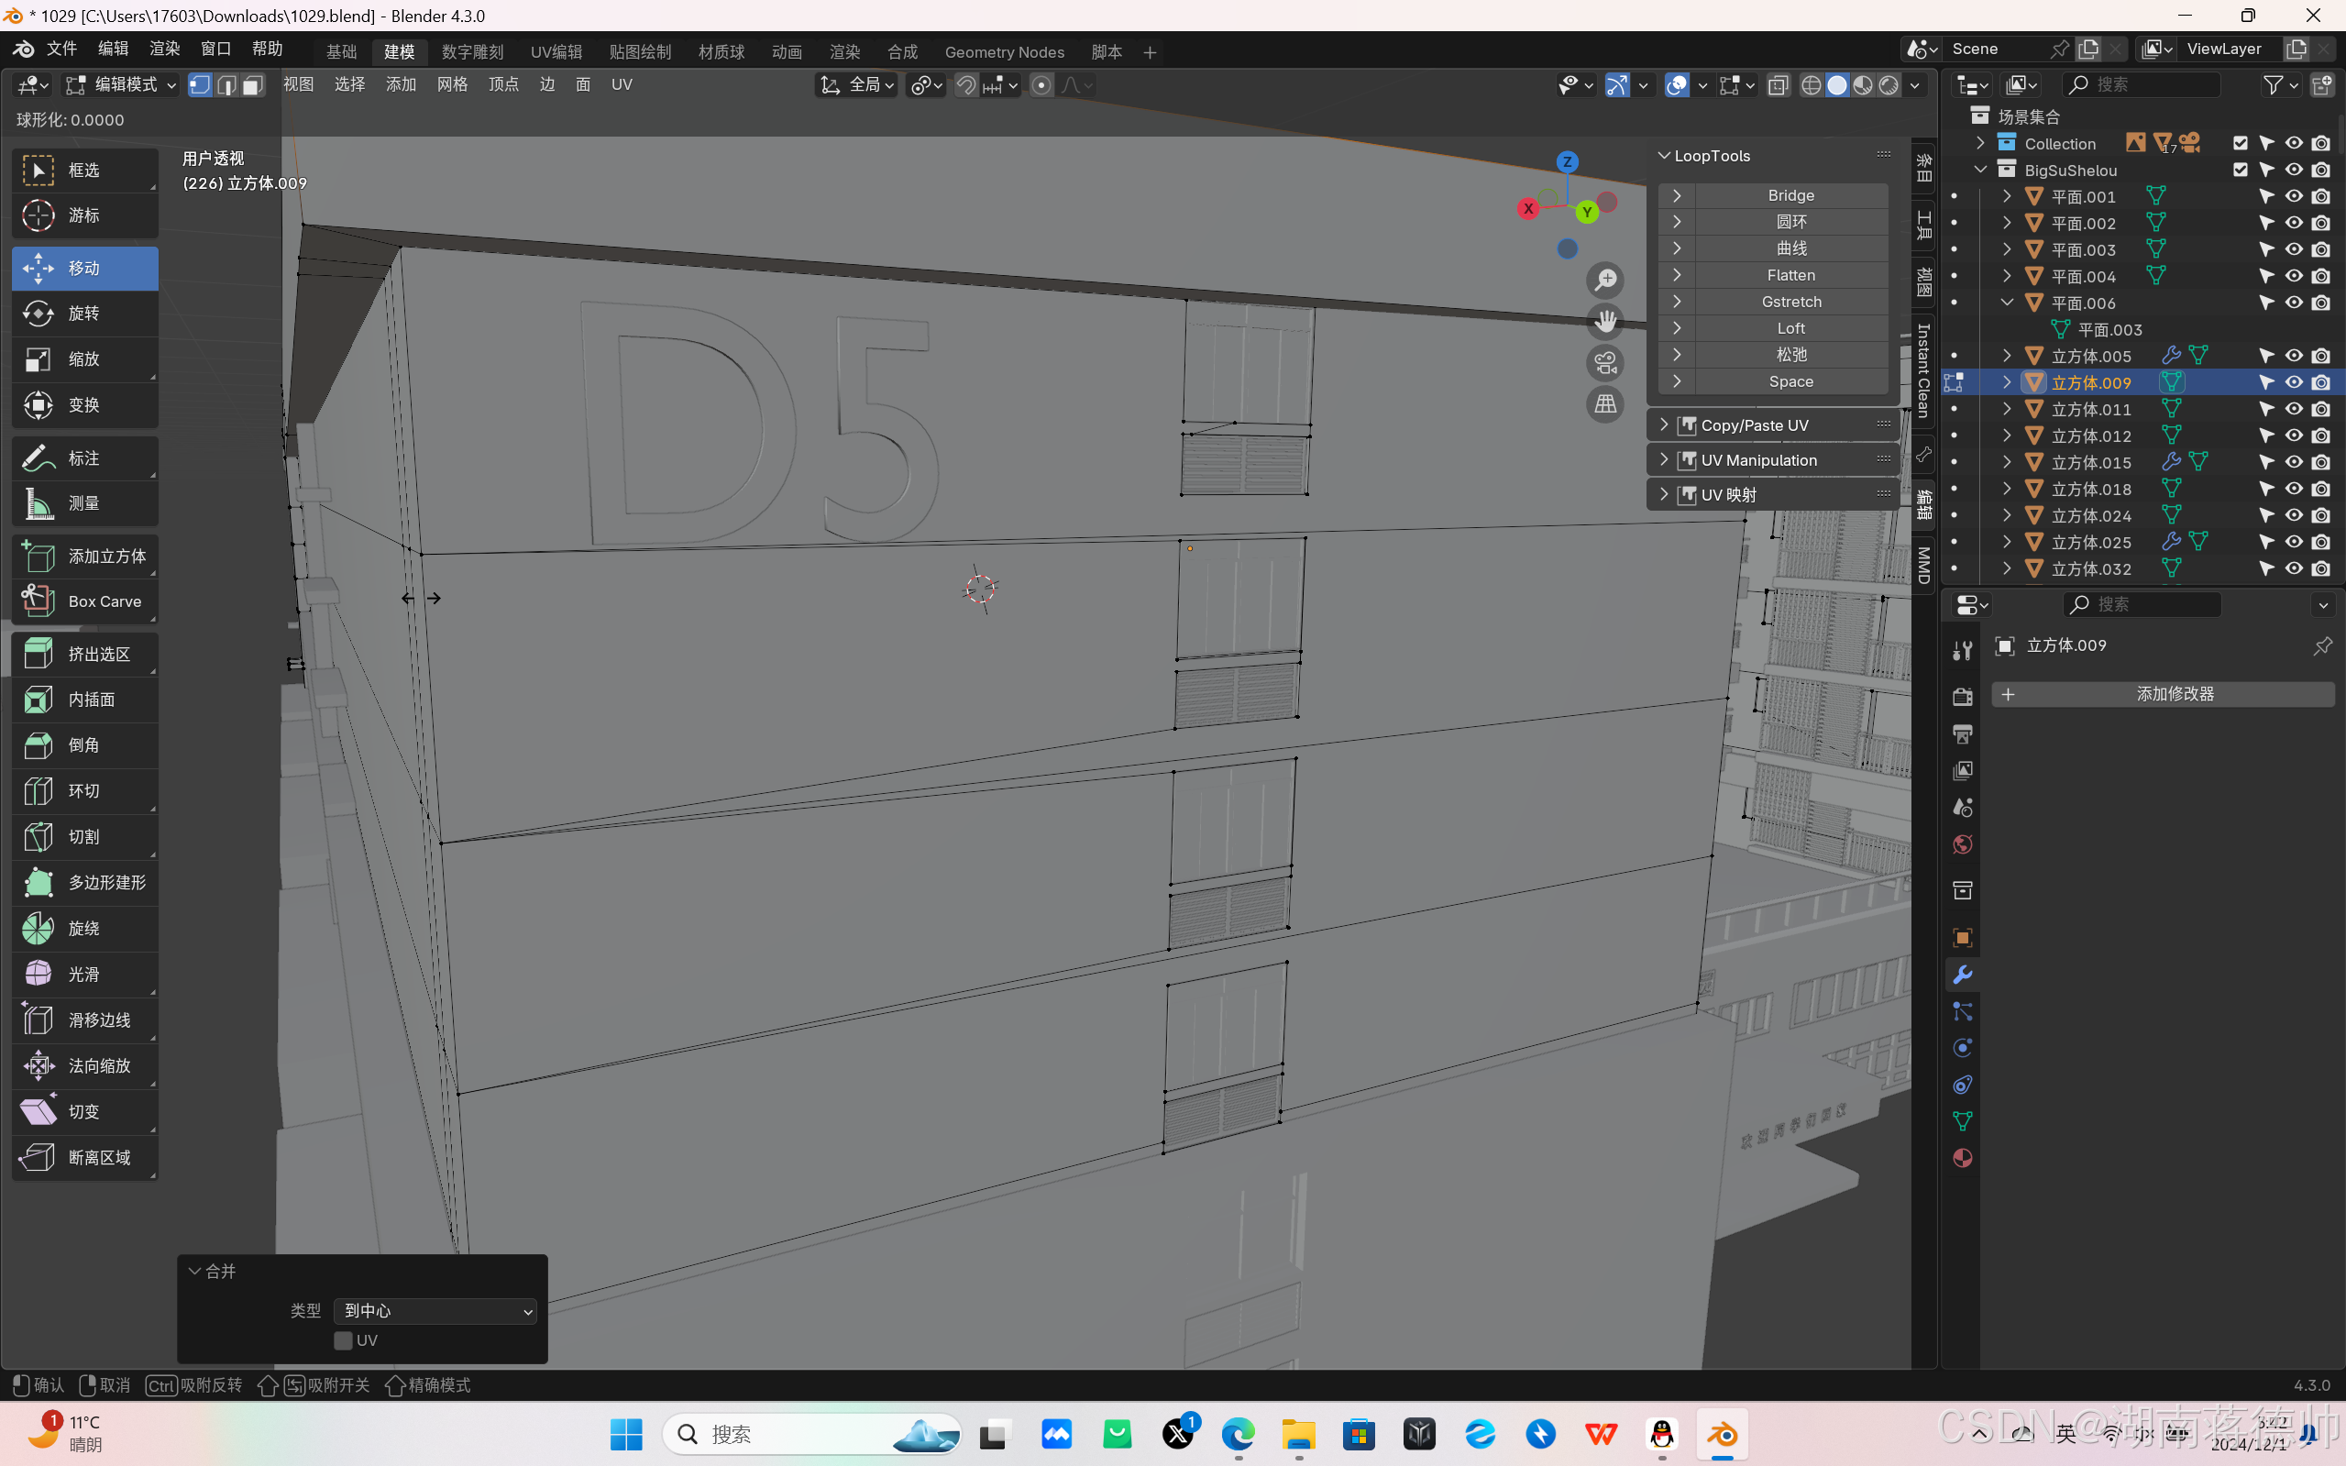Hide 立方体.011 with its eye icon

tap(2294, 409)
